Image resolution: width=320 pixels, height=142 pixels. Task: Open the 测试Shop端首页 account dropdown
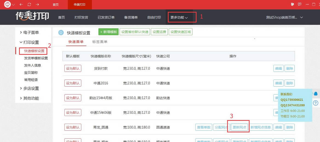click(284, 18)
